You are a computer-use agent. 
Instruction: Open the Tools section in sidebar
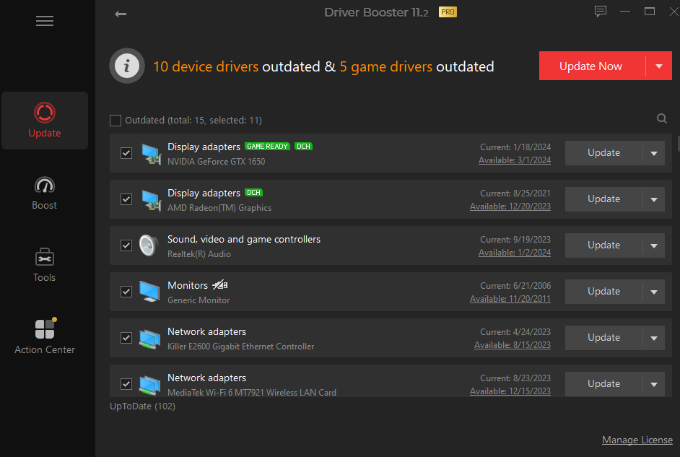coord(45,265)
